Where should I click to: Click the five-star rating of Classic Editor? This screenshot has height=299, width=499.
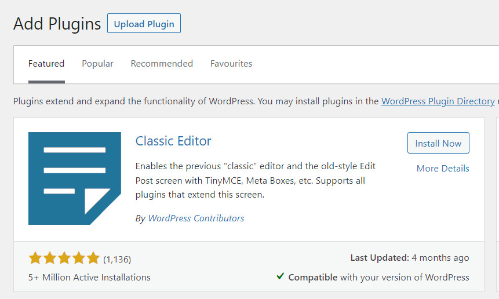[x=64, y=258]
